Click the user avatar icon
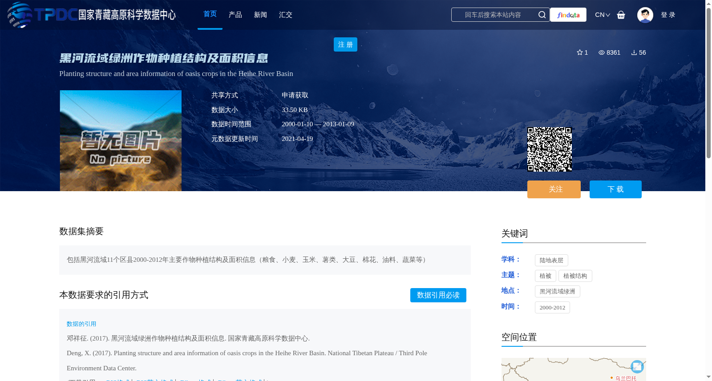The height and width of the screenshot is (381, 712). coord(645,15)
